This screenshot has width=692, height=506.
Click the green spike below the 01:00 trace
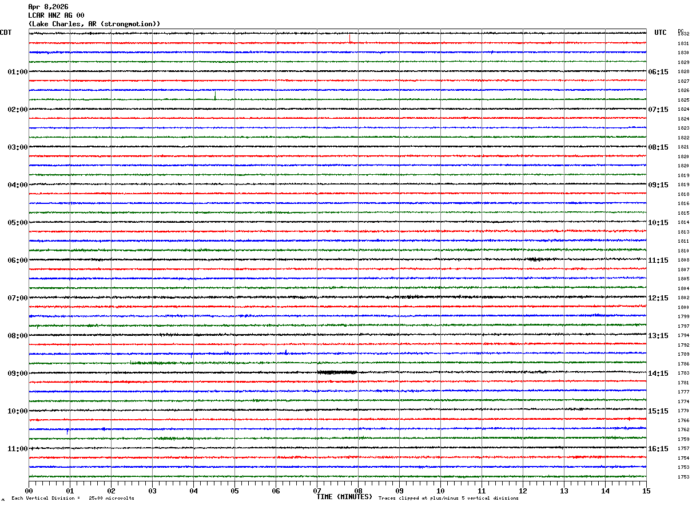[x=215, y=95]
